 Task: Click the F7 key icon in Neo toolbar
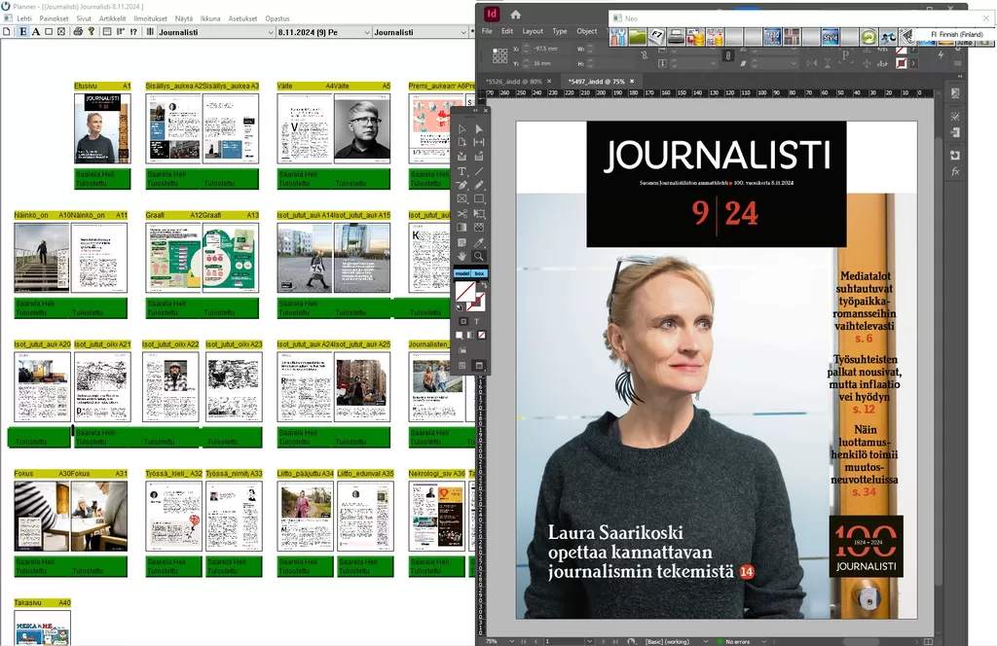657,37
